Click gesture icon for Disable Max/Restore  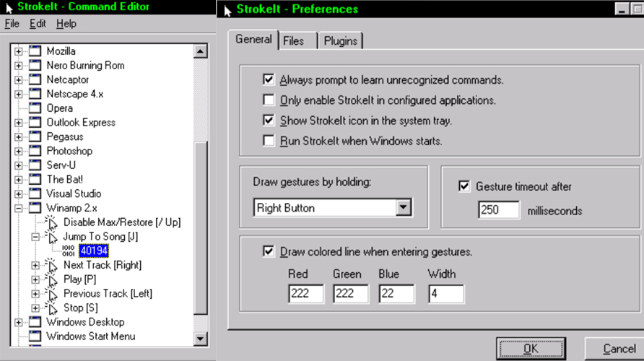51,222
